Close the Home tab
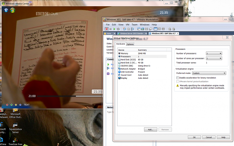The image size is (234, 146). pyautogui.click(x=115, y=34)
